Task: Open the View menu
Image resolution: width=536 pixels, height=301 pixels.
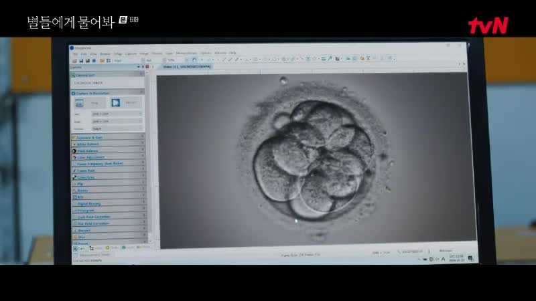Action: [x=93, y=54]
